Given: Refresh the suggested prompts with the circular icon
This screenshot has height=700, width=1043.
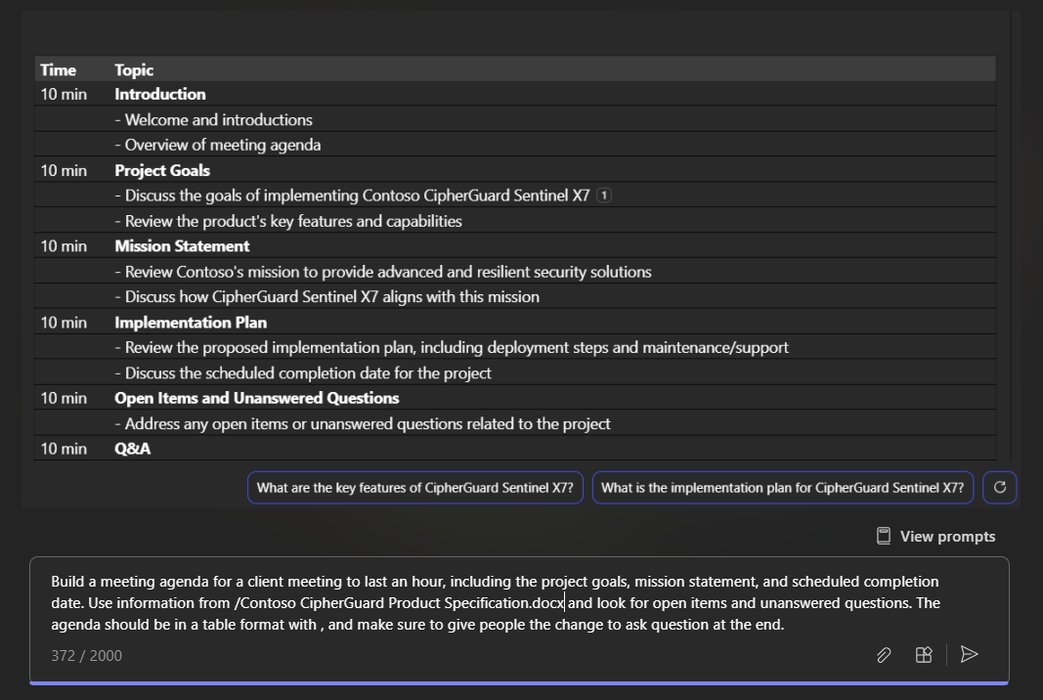Looking at the screenshot, I should coord(999,487).
